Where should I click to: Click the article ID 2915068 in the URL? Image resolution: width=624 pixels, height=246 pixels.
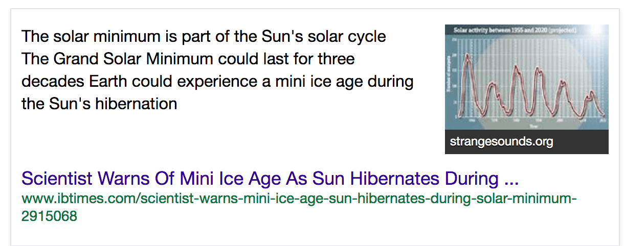49,216
